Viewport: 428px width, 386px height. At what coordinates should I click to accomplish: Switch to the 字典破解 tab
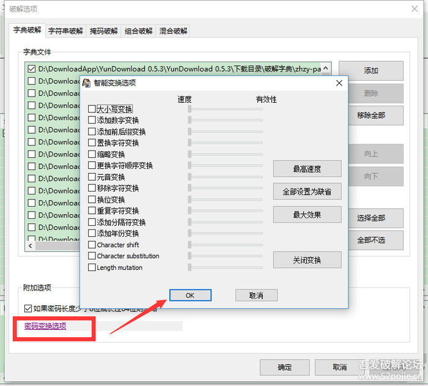point(27,30)
